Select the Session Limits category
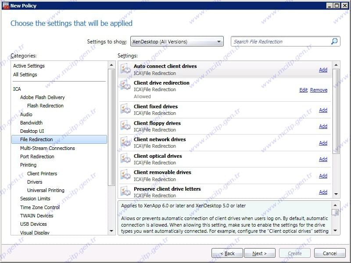This screenshot has width=351, height=263. [35, 199]
